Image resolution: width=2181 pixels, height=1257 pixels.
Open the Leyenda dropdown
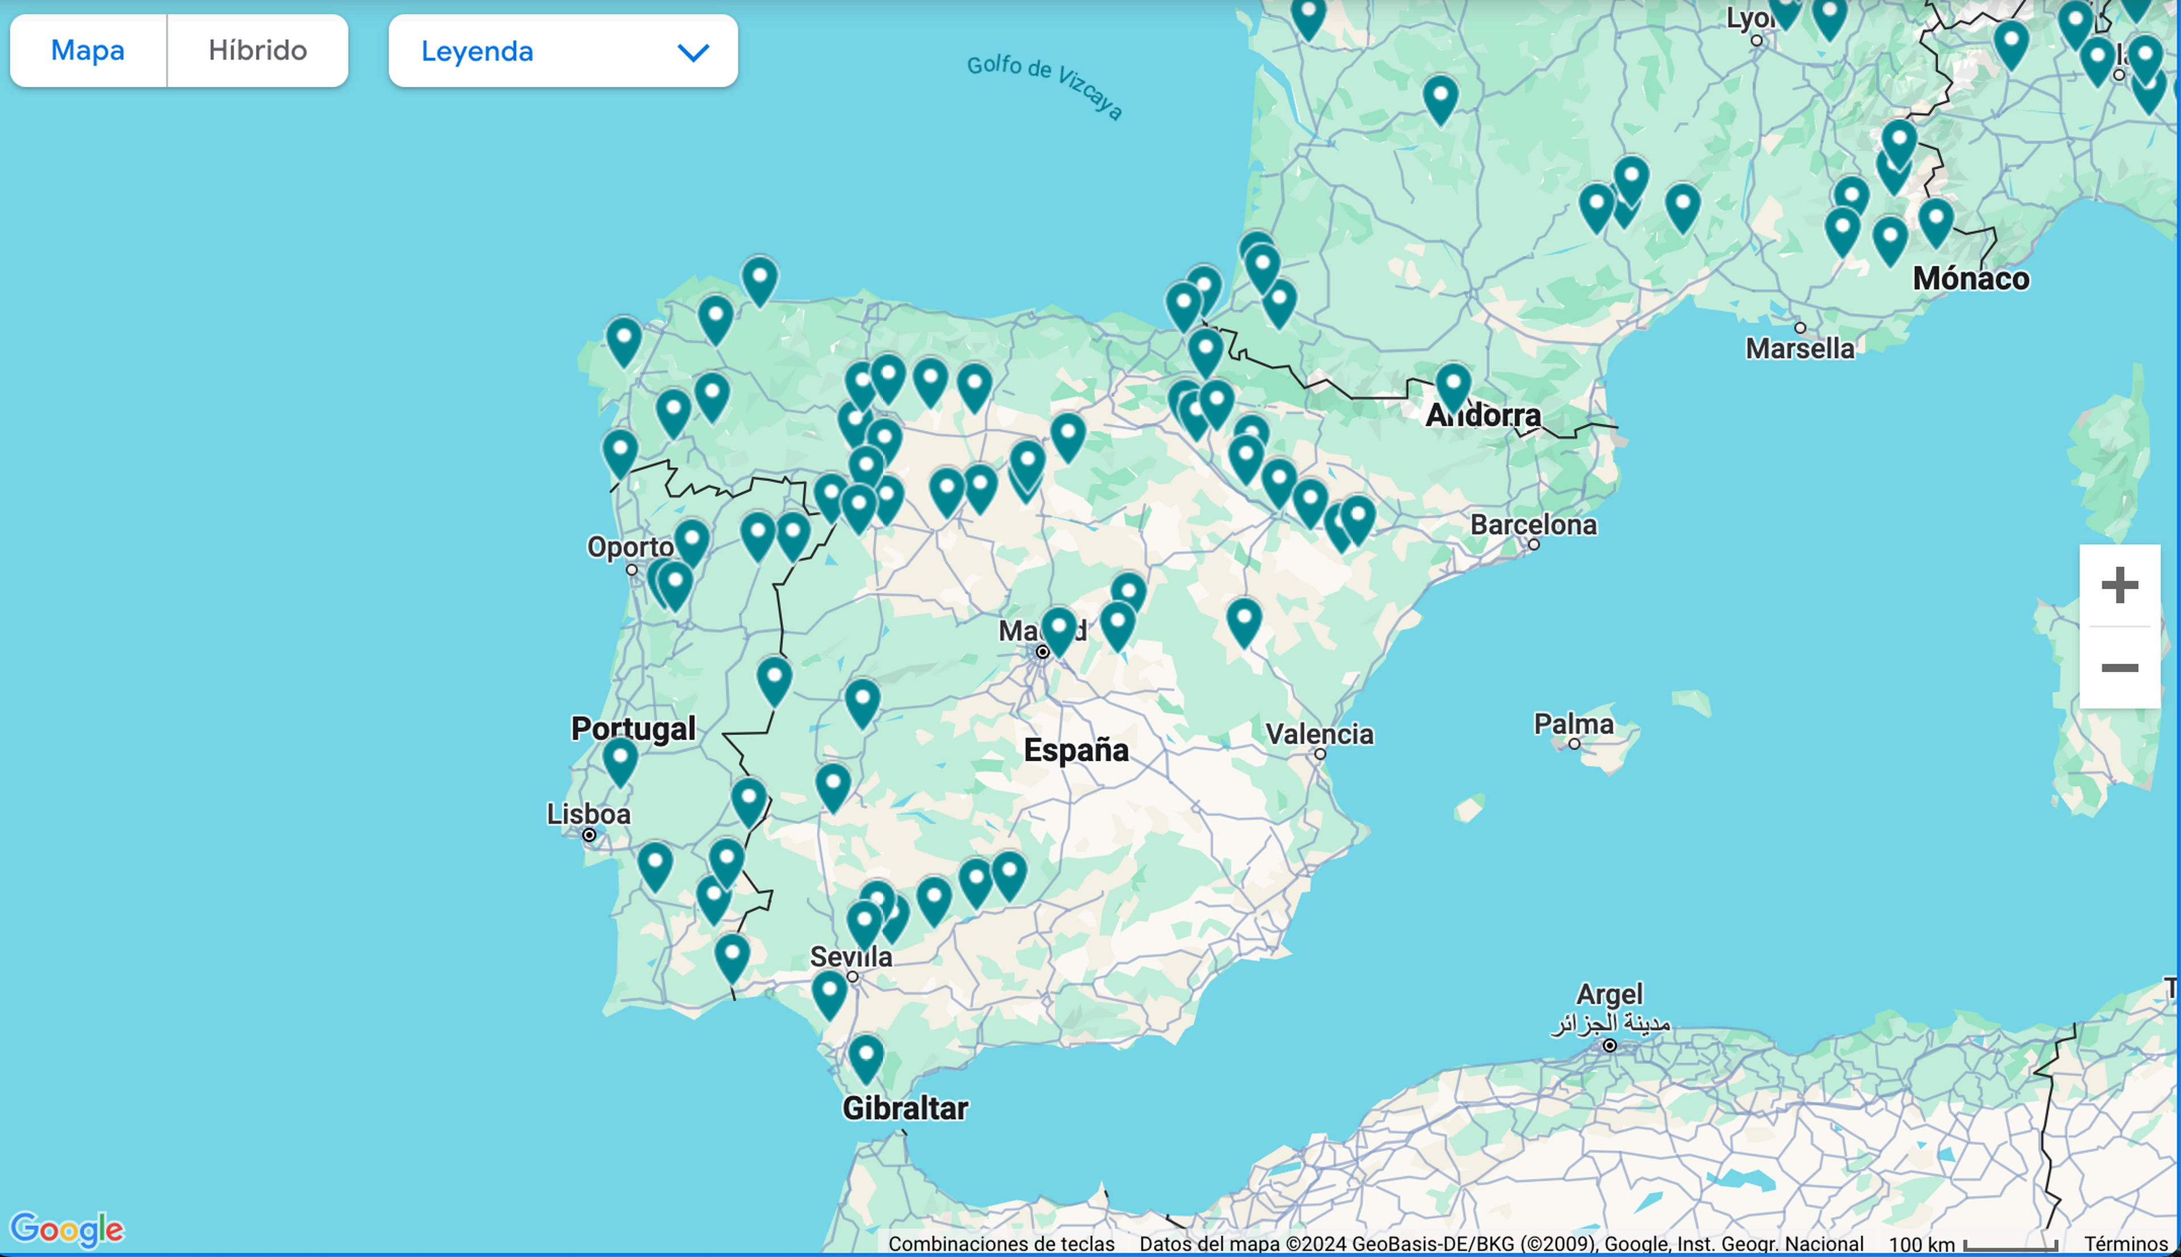pyautogui.click(x=563, y=51)
